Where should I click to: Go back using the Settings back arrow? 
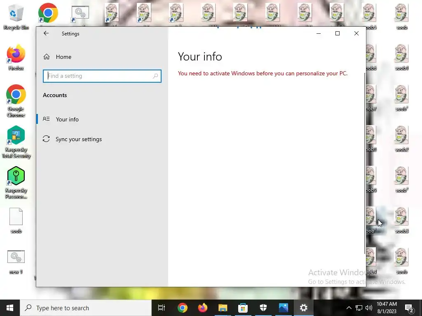pyautogui.click(x=46, y=33)
